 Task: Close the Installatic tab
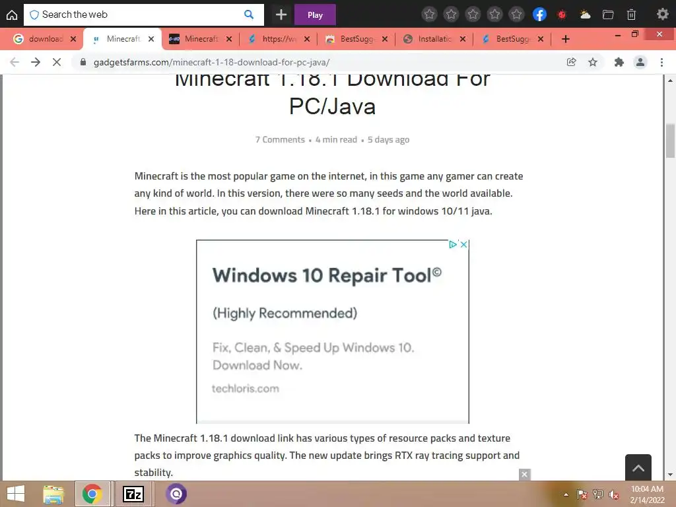coord(463,39)
